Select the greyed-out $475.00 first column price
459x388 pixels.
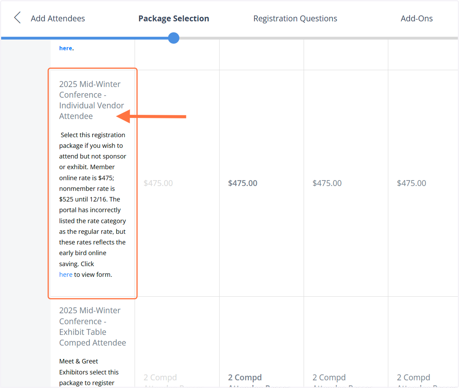click(158, 183)
